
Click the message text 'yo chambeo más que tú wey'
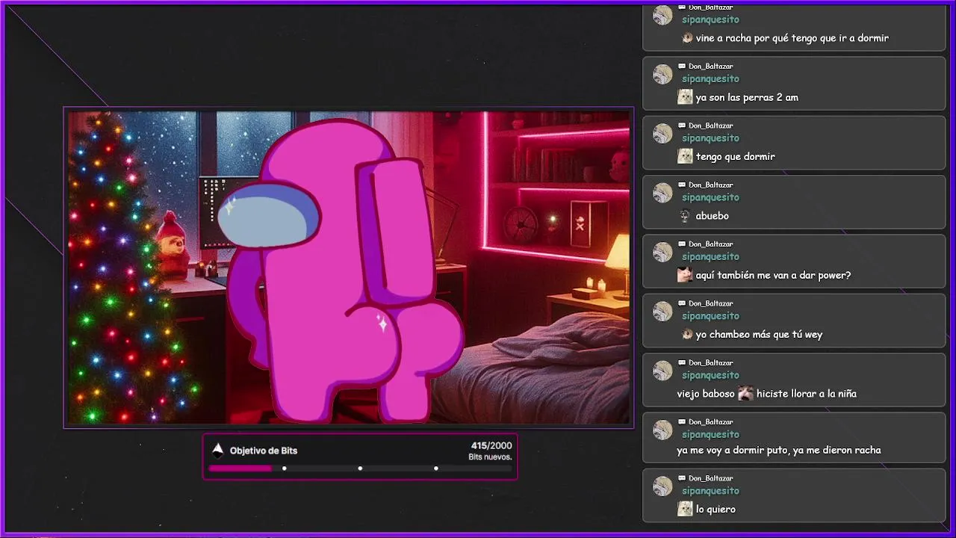(x=759, y=335)
